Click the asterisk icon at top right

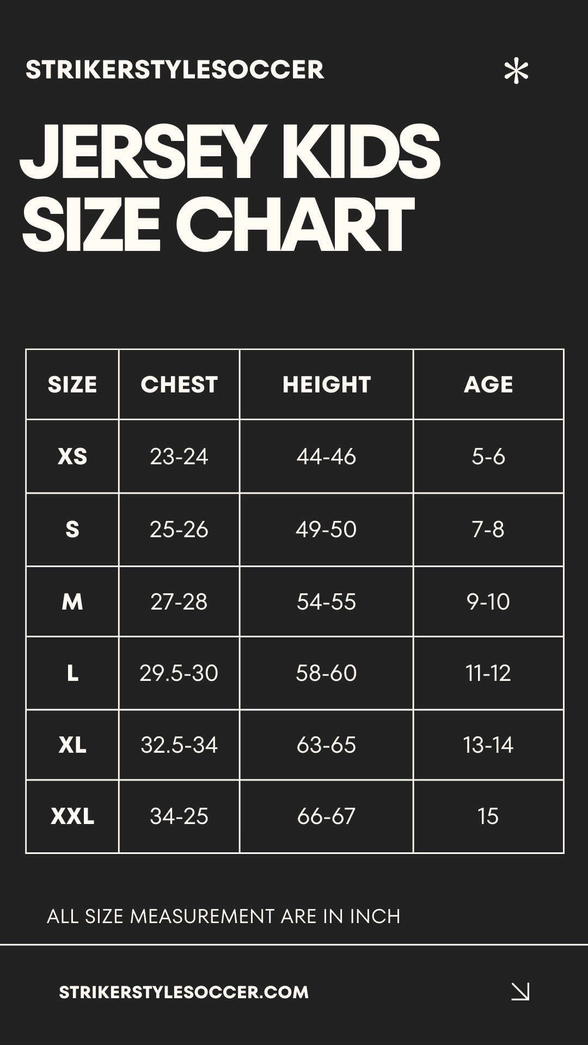coord(516,71)
